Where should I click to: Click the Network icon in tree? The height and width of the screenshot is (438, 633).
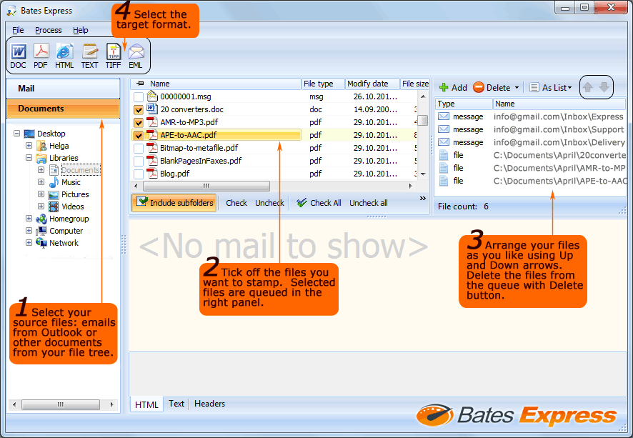tap(41, 243)
